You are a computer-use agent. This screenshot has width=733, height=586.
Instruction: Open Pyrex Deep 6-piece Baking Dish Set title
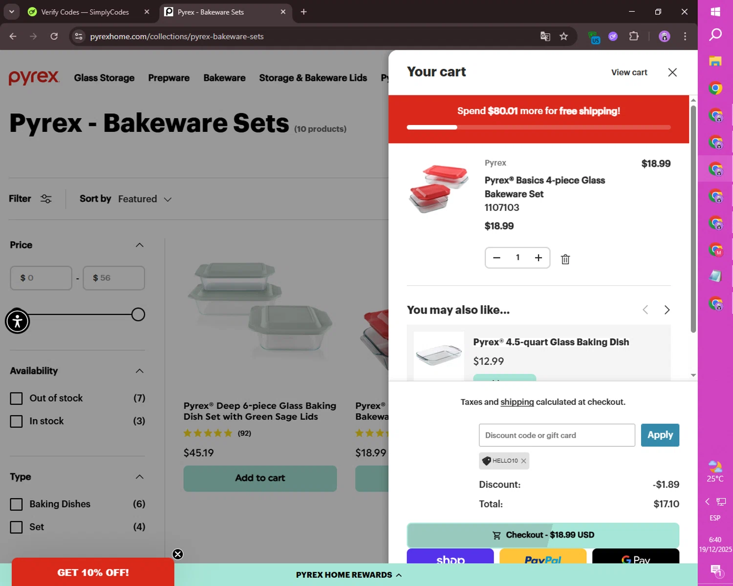tap(260, 411)
